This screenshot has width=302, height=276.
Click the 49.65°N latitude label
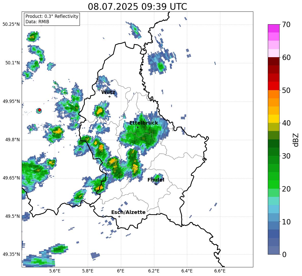pyautogui.click(x=11, y=178)
